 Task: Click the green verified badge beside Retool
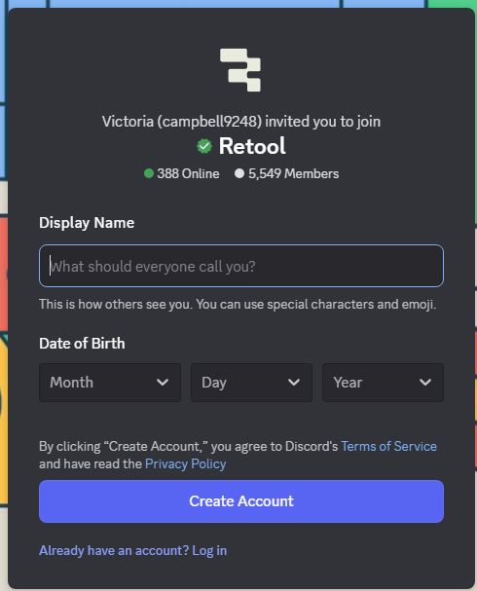pos(204,146)
